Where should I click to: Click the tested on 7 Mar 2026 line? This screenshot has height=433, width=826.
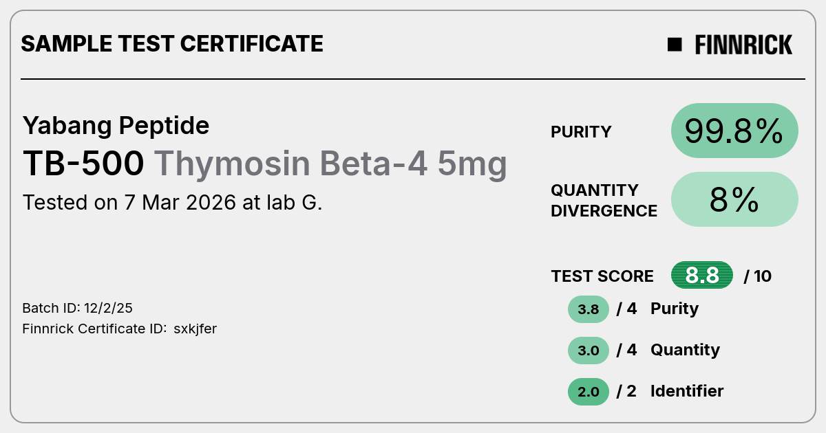[x=172, y=203]
